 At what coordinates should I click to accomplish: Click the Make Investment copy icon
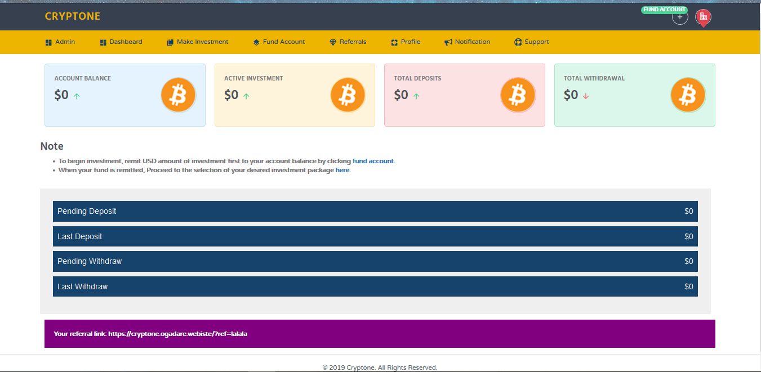[x=170, y=42]
